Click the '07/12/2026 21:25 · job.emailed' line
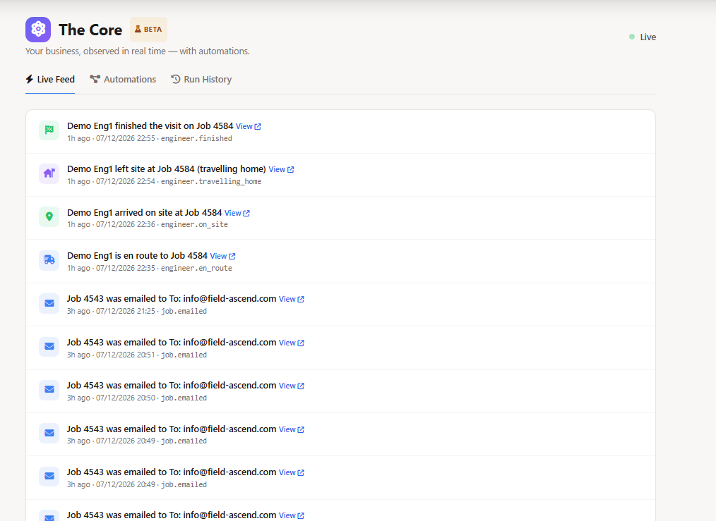 tap(137, 311)
